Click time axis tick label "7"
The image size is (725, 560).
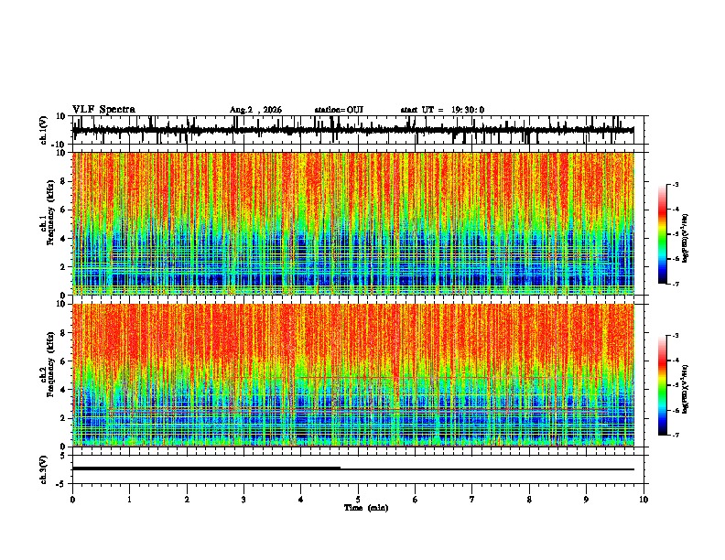[x=472, y=500]
